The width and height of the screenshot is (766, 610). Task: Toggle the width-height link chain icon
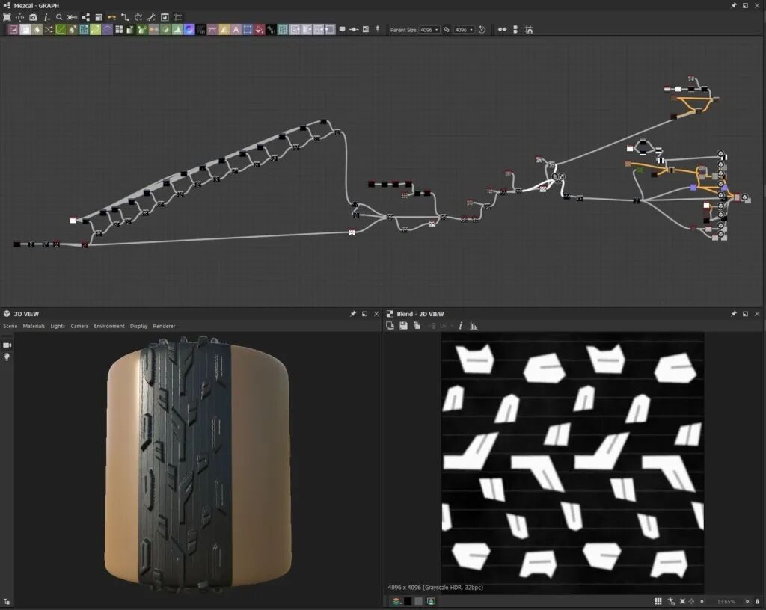tap(447, 29)
